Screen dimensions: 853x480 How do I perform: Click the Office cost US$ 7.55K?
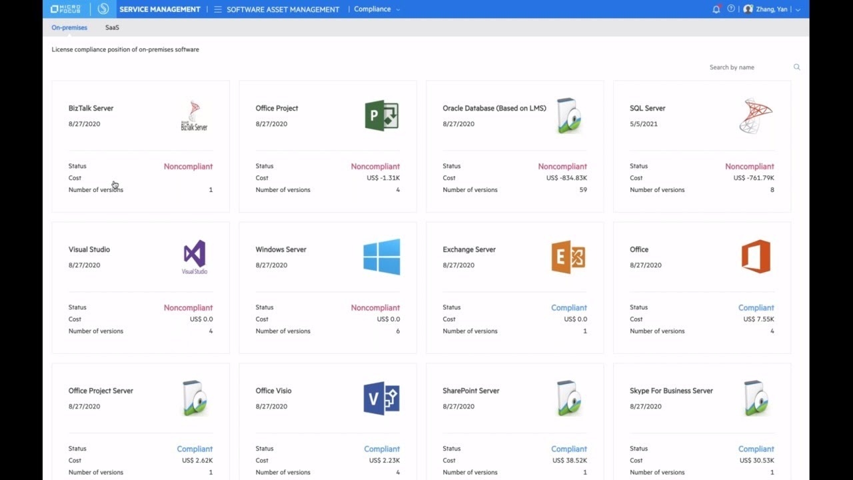pos(758,319)
